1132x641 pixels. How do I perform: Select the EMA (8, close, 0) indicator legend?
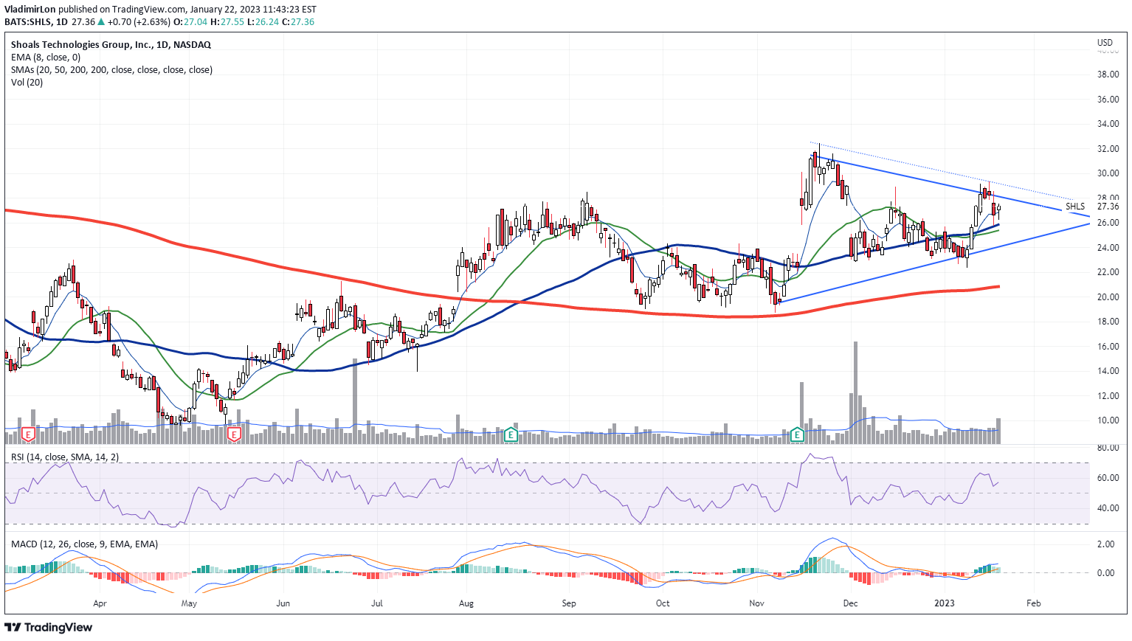[x=46, y=58]
